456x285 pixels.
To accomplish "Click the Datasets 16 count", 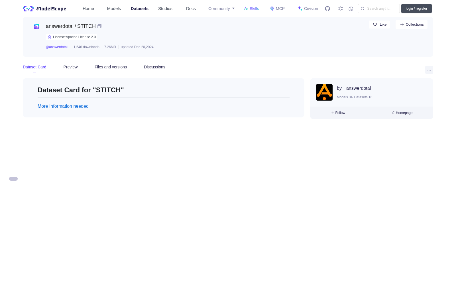I will click(363, 97).
